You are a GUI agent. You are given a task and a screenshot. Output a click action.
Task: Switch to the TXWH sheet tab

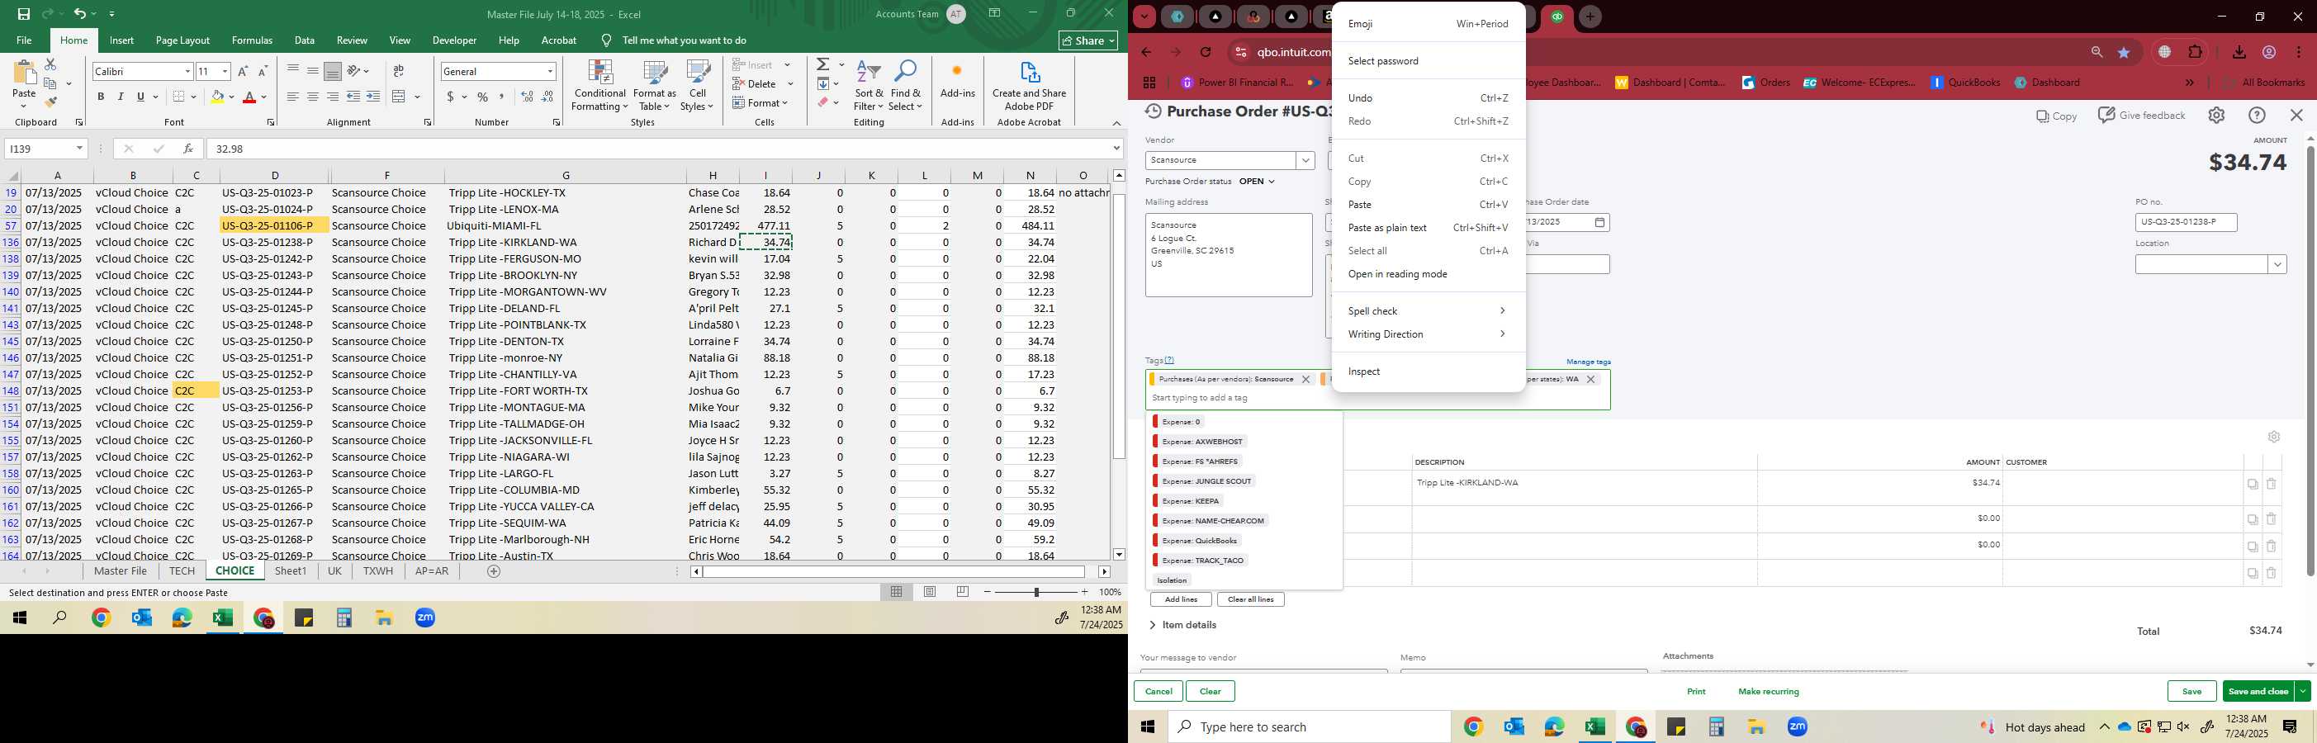pos(378,571)
